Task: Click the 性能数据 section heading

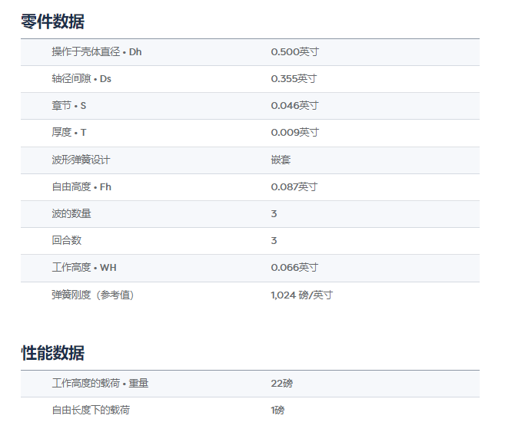Action: click(52, 353)
